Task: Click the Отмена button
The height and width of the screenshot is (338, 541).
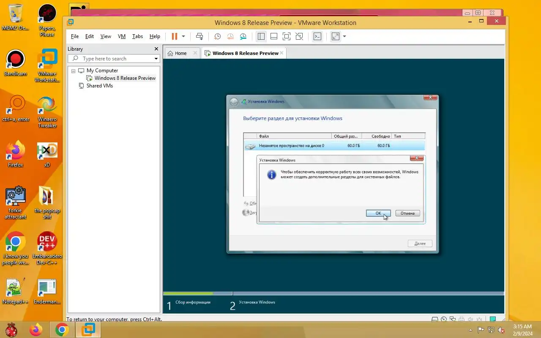Action: click(x=407, y=213)
